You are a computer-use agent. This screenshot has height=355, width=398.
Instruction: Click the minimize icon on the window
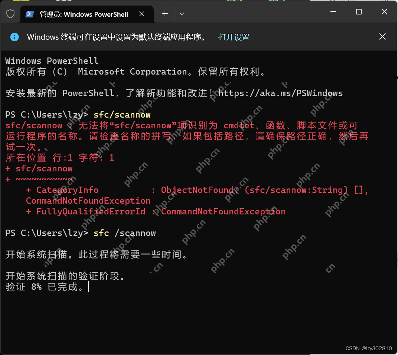coord(333,12)
